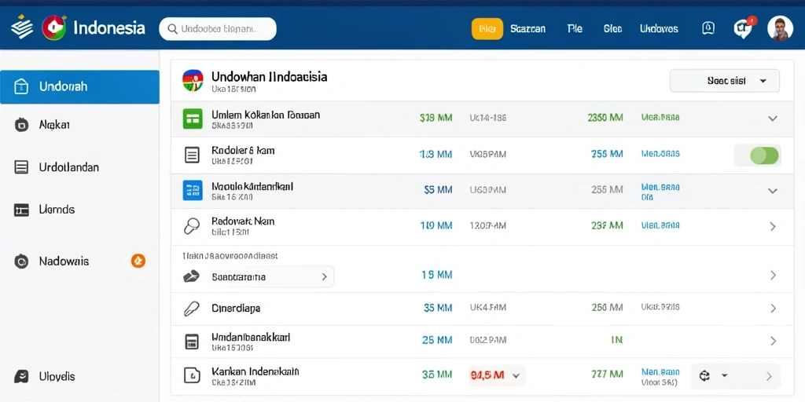The width and height of the screenshot is (805, 402).
Task: Click the tag icon beside Soaotrarema
Action: click(191, 277)
